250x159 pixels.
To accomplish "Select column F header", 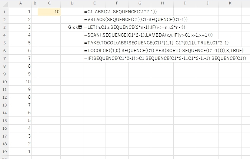I will click(x=117, y=3).
